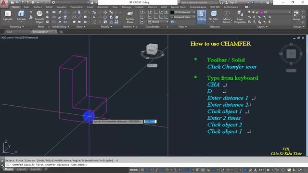
Task: Click the ViewCube in the viewport
Action: [152, 49]
